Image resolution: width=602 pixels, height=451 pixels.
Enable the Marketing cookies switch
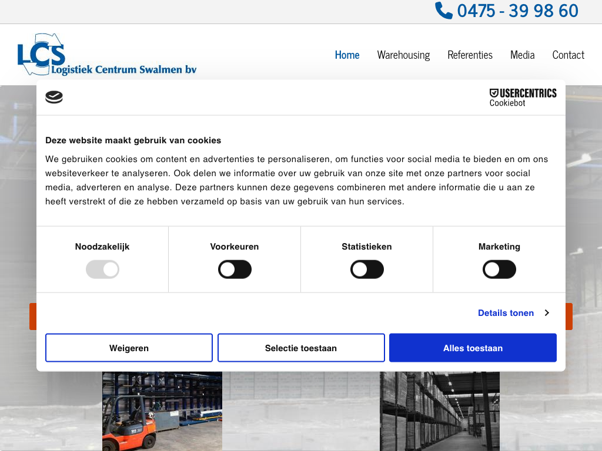click(499, 270)
